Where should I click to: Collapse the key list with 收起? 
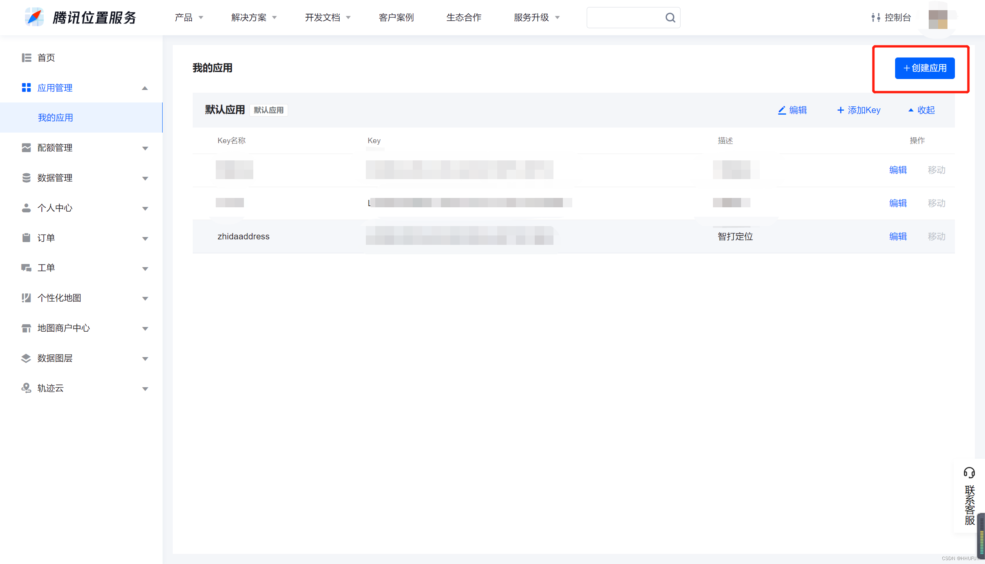coord(922,110)
